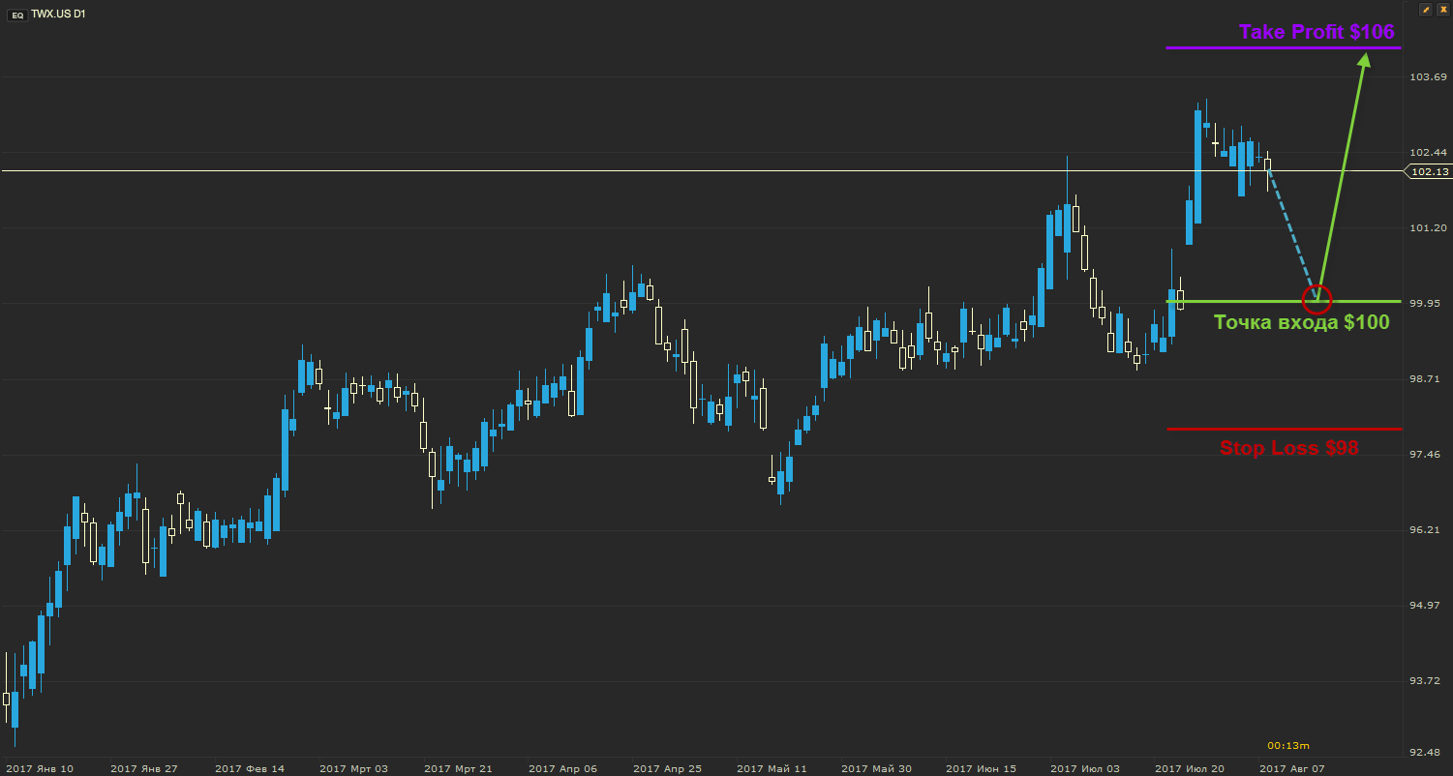Click date label 2017 Июн 15

(981, 768)
